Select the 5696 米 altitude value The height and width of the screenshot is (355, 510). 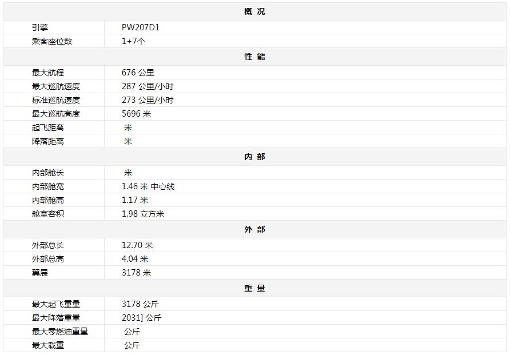(x=136, y=114)
